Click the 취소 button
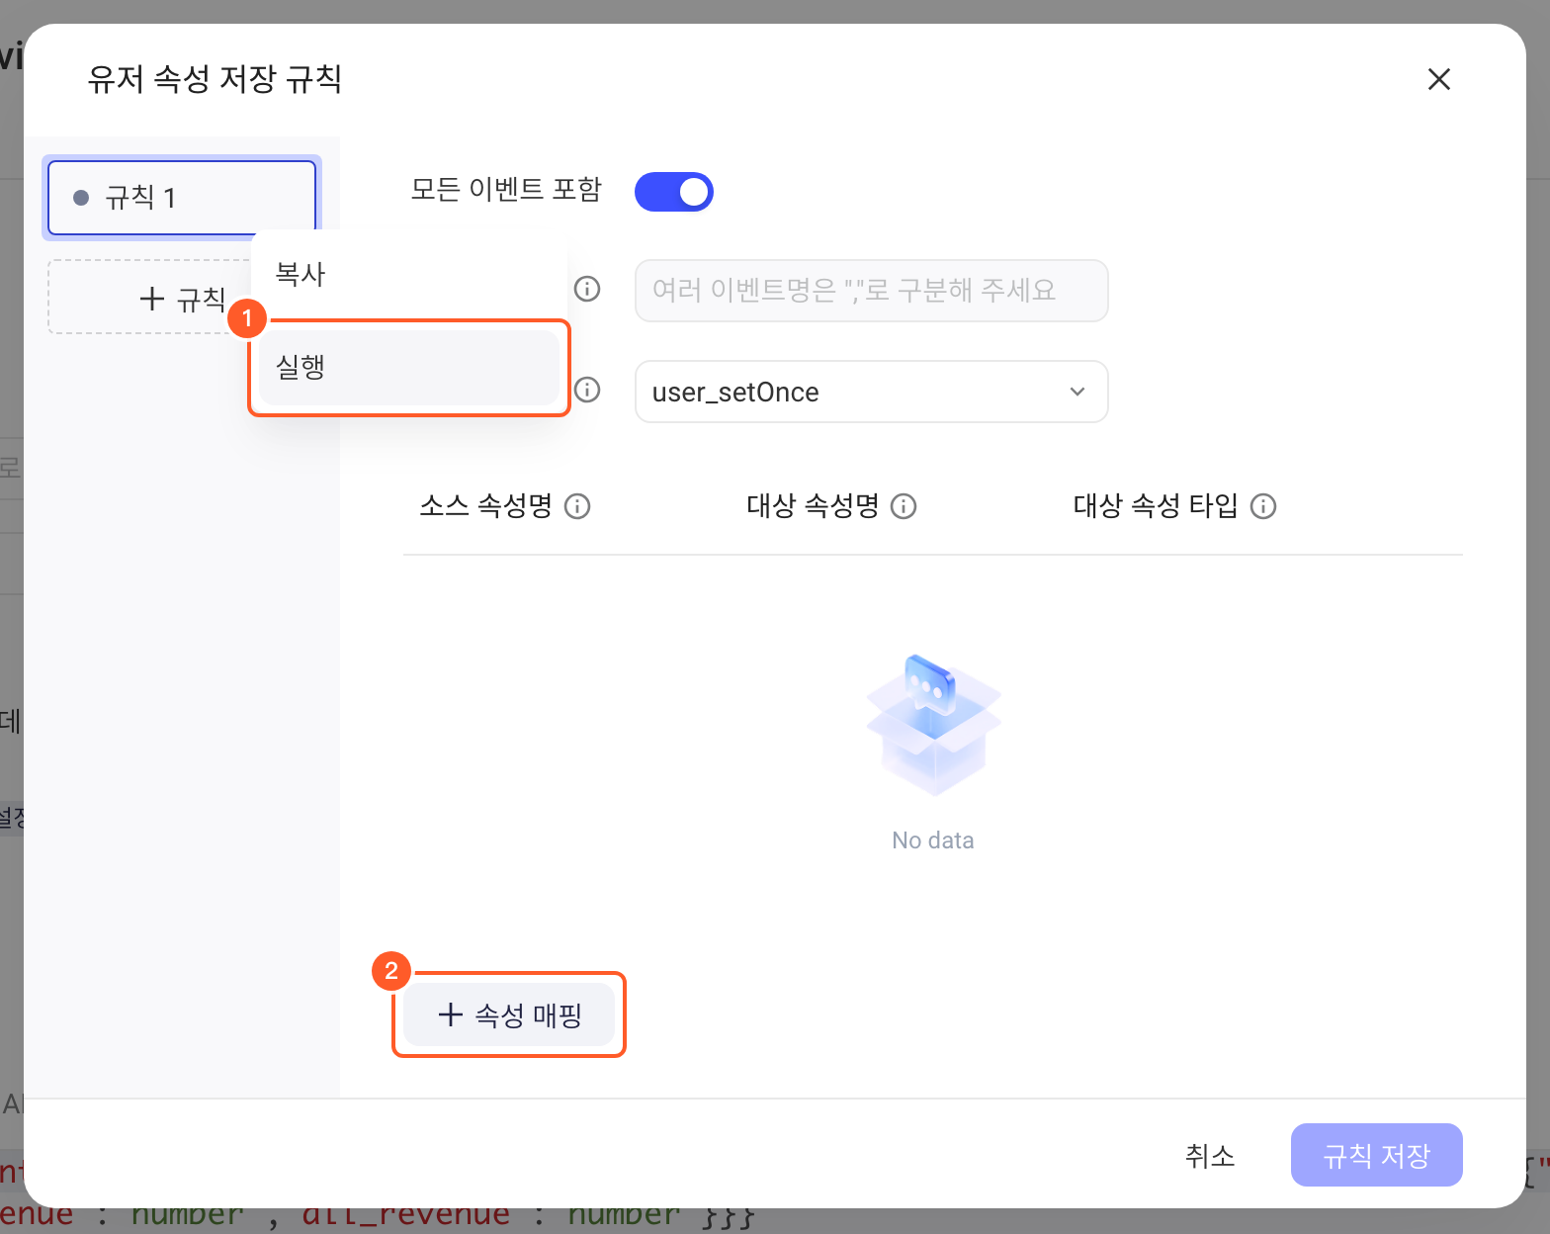This screenshot has width=1550, height=1234. pyautogui.click(x=1210, y=1155)
